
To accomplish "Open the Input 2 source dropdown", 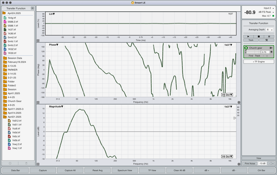I will click(269, 8).
